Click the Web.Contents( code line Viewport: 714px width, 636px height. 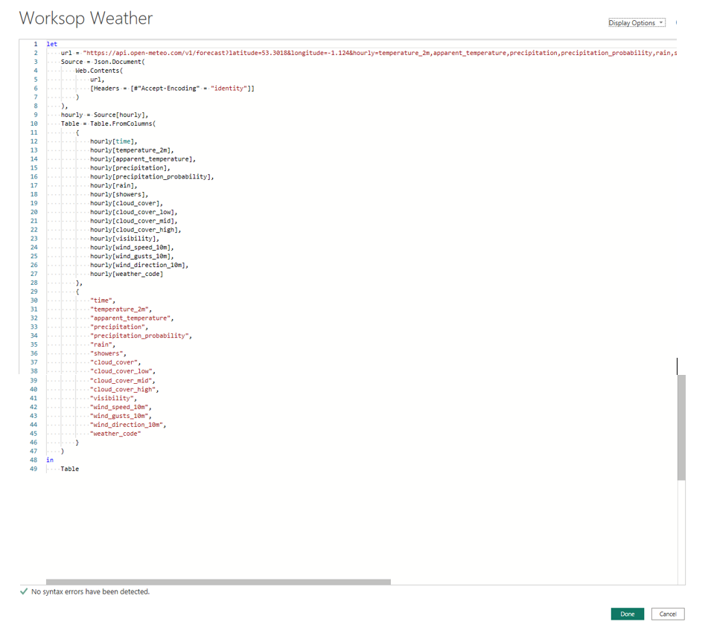pyautogui.click(x=103, y=71)
